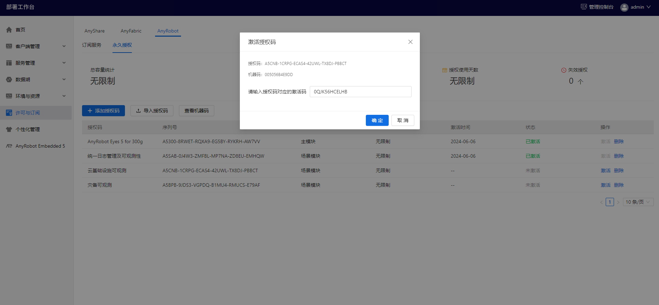Open 许可与订阅 sidebar item

(x=36, y=113)
